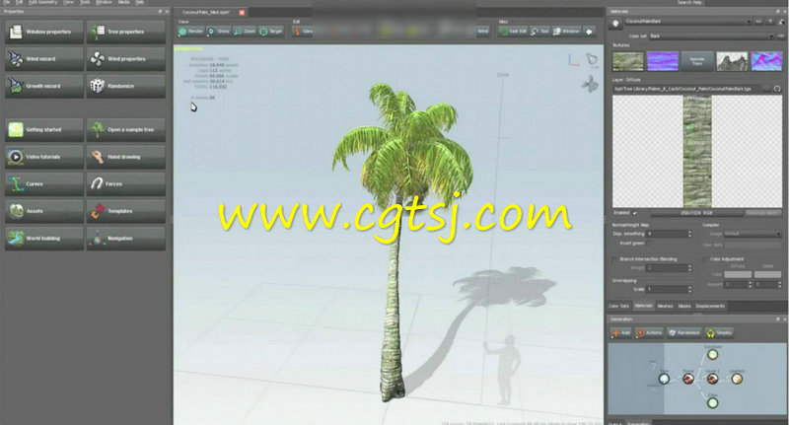The width and height of the screenshot is (789, 425).
Task: Click the Show toolbar button
Action: 218,32
